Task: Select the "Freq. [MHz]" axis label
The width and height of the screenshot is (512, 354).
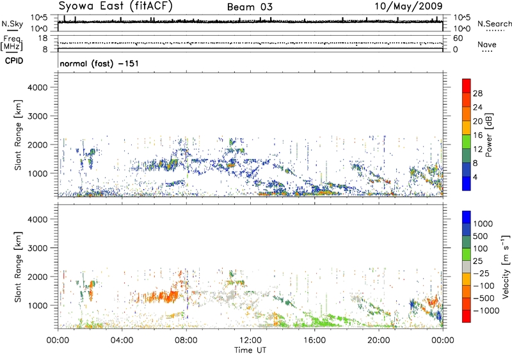Action: point(12,43)
